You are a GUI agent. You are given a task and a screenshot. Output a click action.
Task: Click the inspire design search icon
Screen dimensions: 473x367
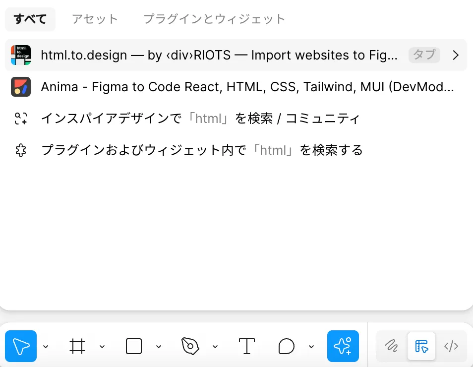(x=21, y=119)
